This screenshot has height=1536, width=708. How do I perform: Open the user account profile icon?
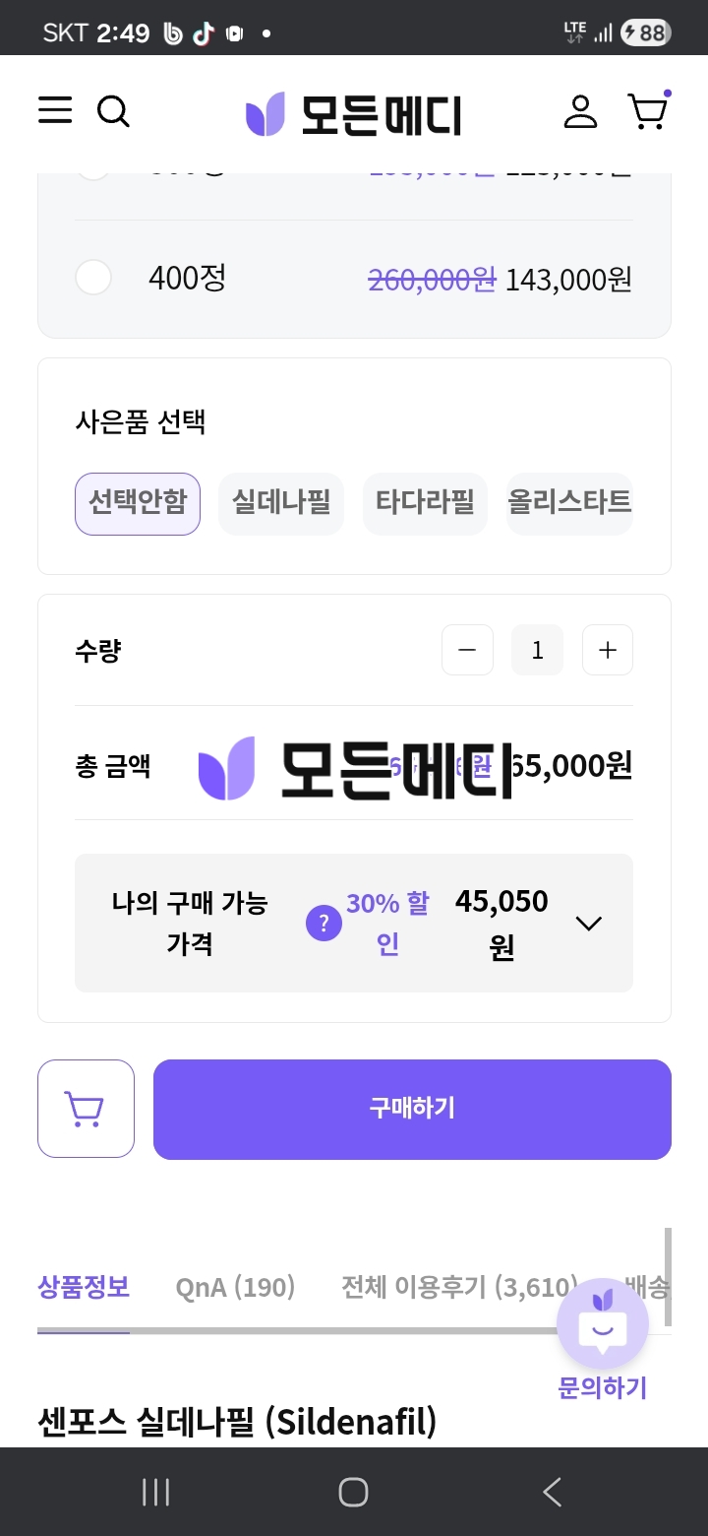click(x=580, y=111)
